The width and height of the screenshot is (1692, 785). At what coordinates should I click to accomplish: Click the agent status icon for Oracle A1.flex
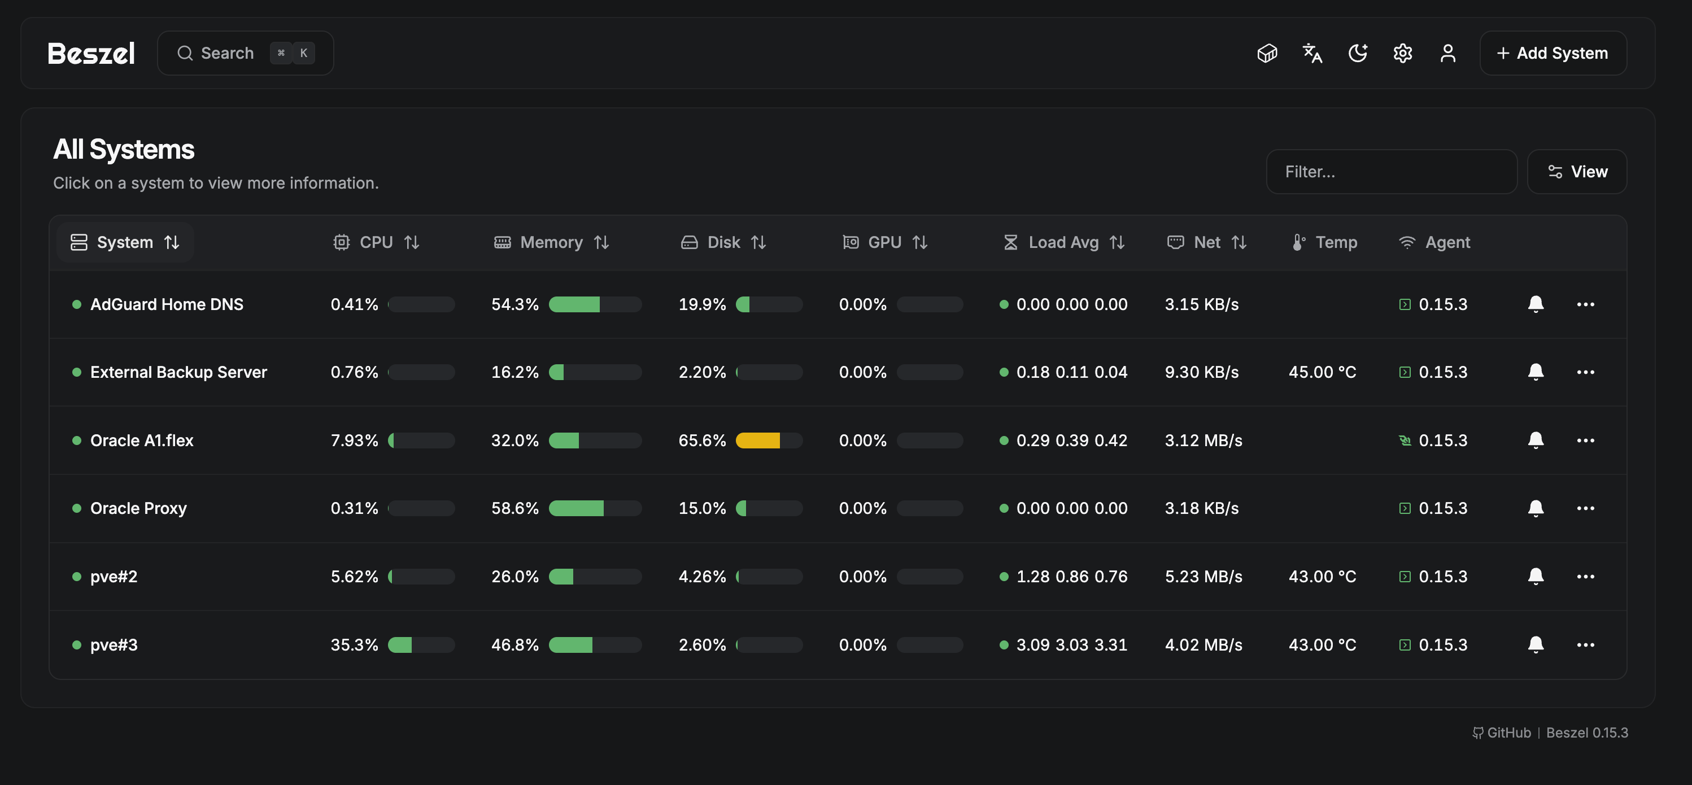pyautogui.click(x=1405, y=440)
